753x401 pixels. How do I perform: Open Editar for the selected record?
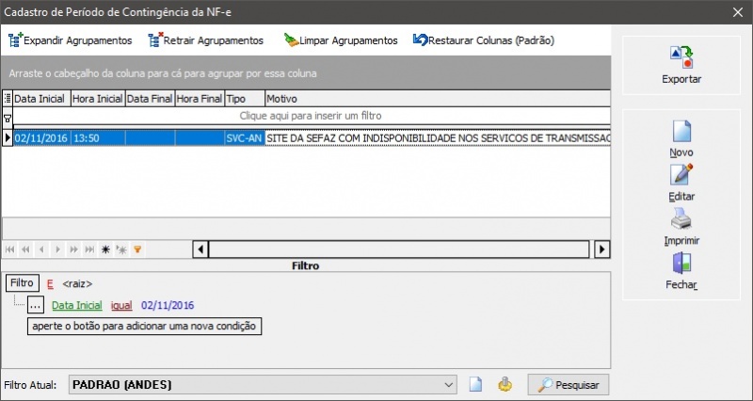tap(681, 183)
